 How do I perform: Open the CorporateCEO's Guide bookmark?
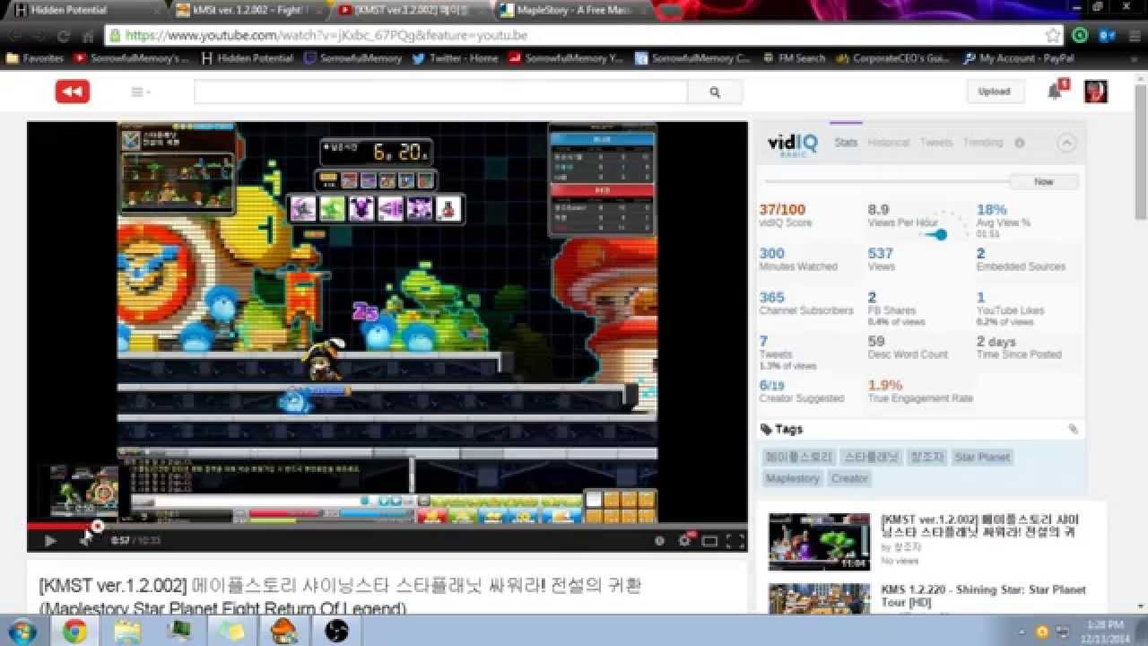tap(892, 58)
